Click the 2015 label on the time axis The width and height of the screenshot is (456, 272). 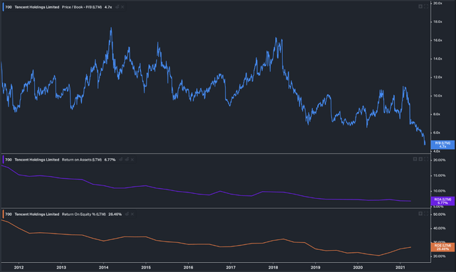(146, 267)
